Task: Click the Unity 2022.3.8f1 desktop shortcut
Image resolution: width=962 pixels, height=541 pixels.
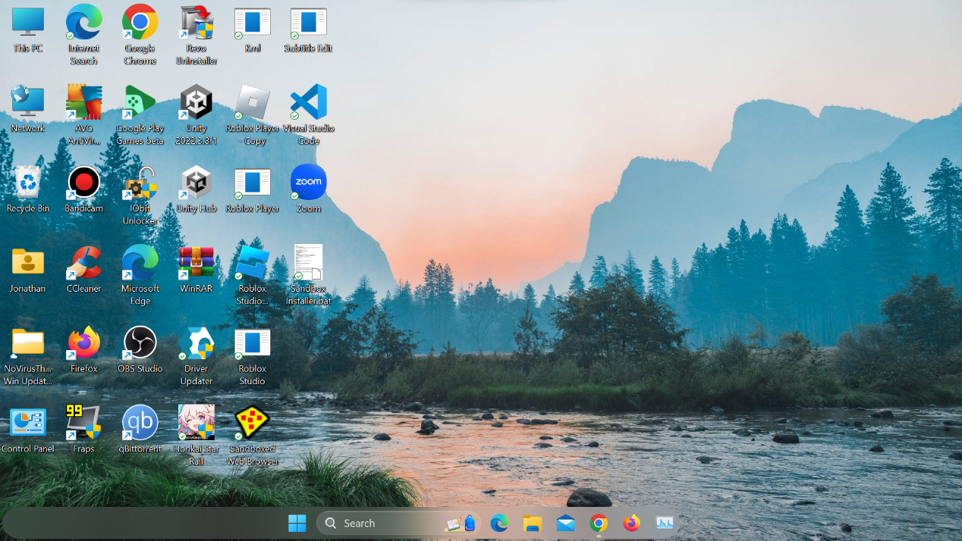Action: pos(196,114)
